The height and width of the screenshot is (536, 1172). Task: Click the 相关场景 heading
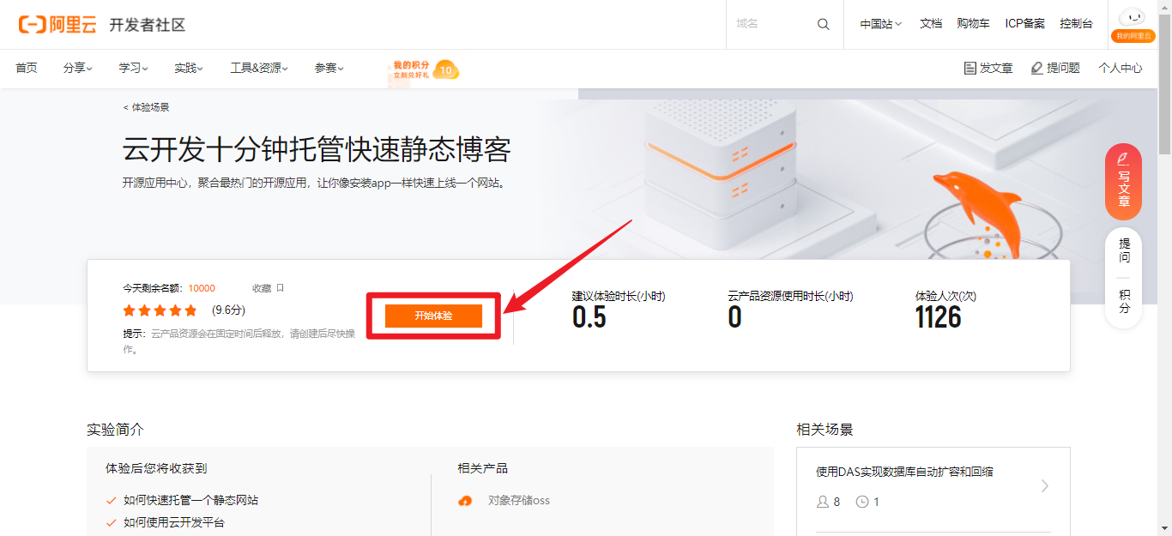(x=825, y=430)
